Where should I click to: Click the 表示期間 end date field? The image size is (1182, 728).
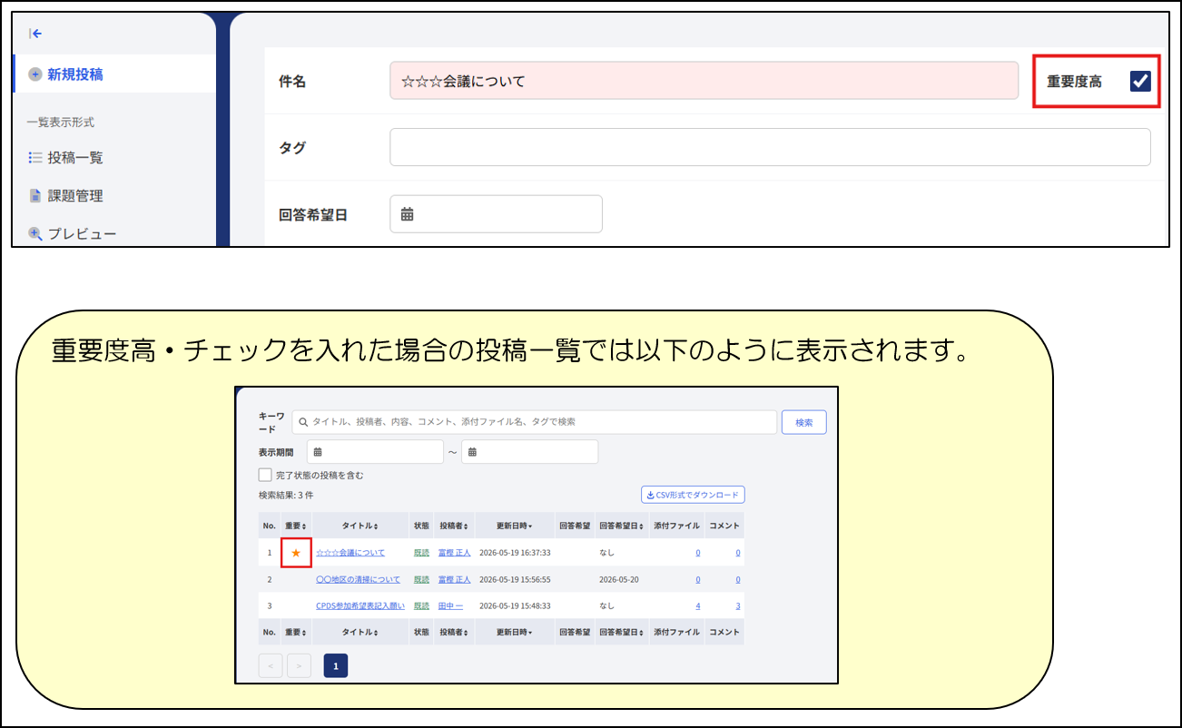click(x=529, y=452)
